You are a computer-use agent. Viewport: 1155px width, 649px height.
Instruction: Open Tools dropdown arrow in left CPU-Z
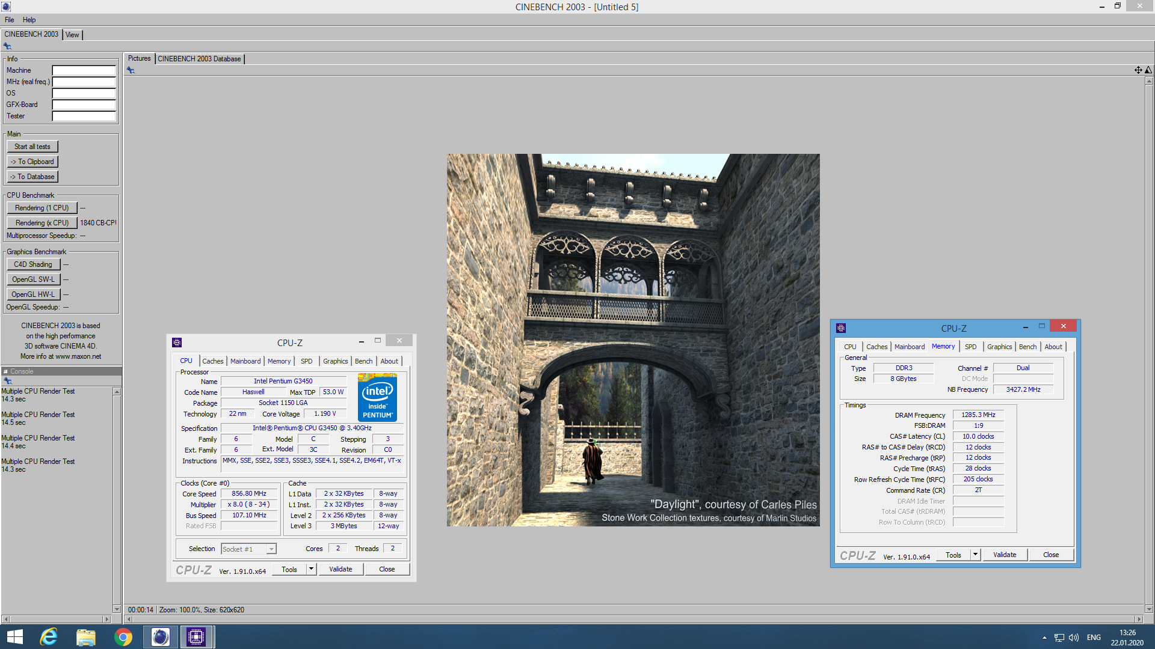[311, 569]
